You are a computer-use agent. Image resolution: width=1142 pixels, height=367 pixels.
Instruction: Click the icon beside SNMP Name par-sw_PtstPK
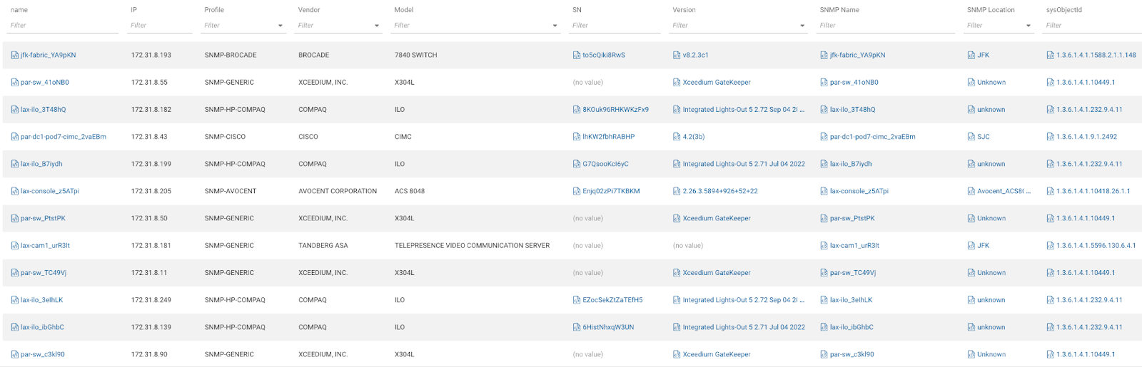tap(824, 219)
